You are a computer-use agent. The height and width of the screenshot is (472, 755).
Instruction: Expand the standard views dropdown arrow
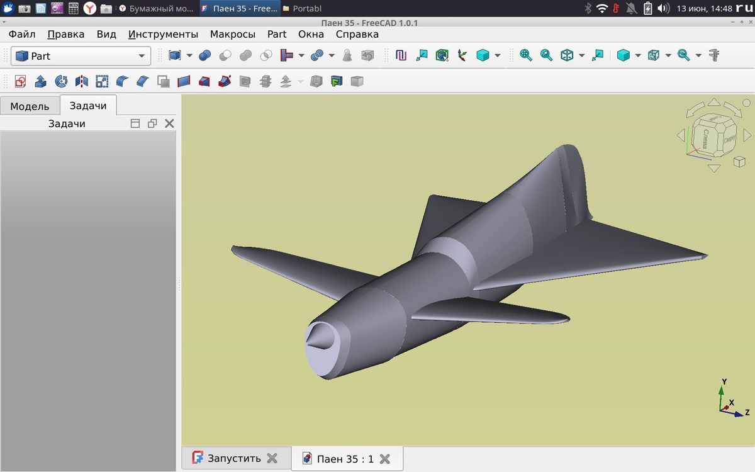pos(581,55)
